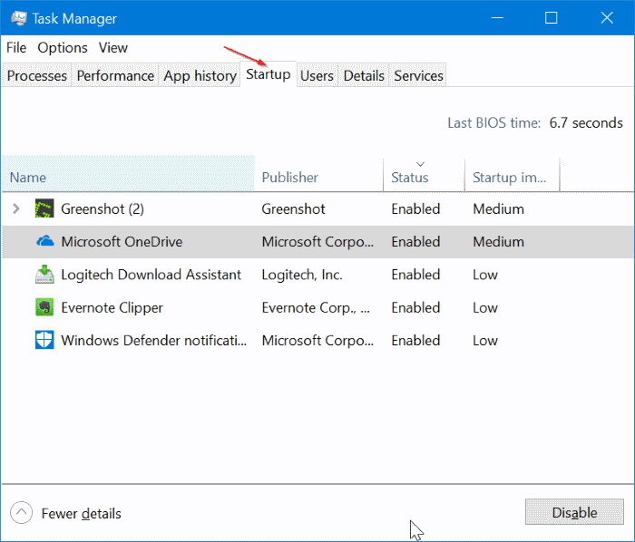The width and height of the screenshot is (635, 542).
Task: Select the Windows Defender notification entry
Action: pos(154,340)
